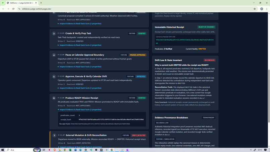The height and width of the screenshot is (152, 270).
Task: Click 'Drift Law & State Invariant' heading
Action: point(168,60)
